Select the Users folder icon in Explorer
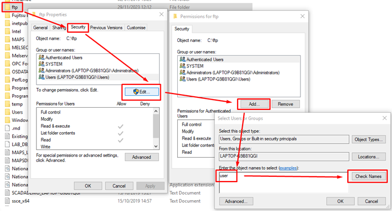This screenshot has height=211, width=392. (8, 112)
